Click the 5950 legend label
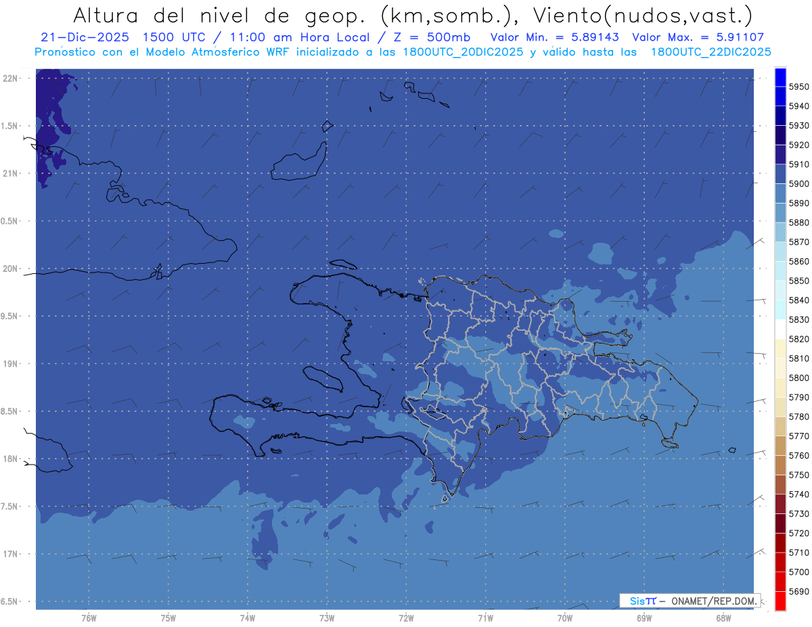This screenshot has width=812, height=627. [798, 87]
